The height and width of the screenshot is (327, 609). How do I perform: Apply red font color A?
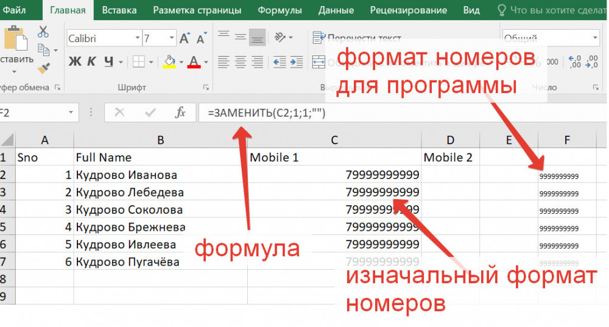point(194,62)
